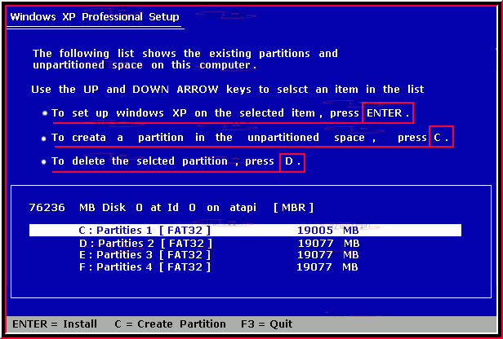Click the 19005 MB size value

(x=327, y=231)
